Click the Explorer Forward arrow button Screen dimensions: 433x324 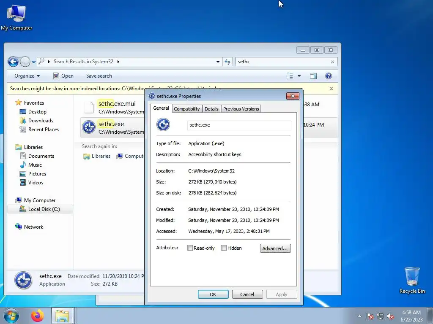(x=25, y=62)
